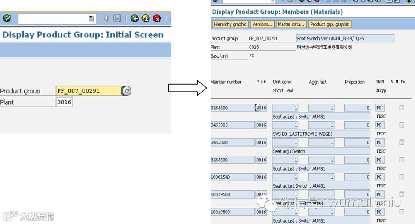Screen dimensions: 415x224
Task: Click the green Back arrow icon
Action: coord(135,18)
